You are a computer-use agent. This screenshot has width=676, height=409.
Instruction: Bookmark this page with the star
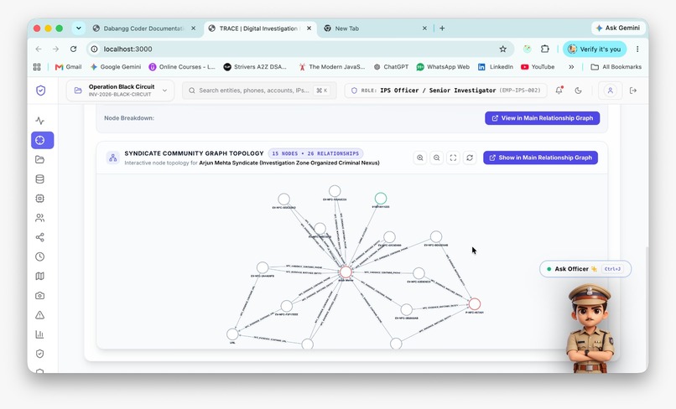[x=503, y=49]
